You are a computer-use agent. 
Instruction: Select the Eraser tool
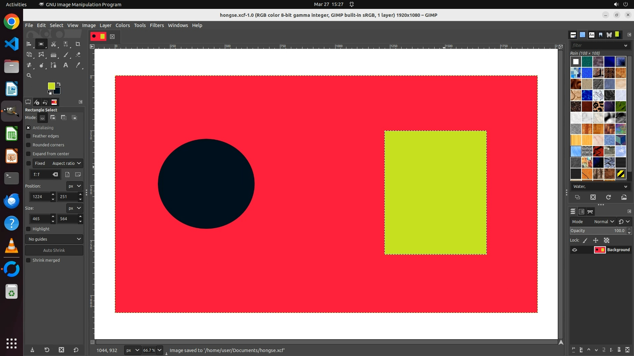point(78,55)
